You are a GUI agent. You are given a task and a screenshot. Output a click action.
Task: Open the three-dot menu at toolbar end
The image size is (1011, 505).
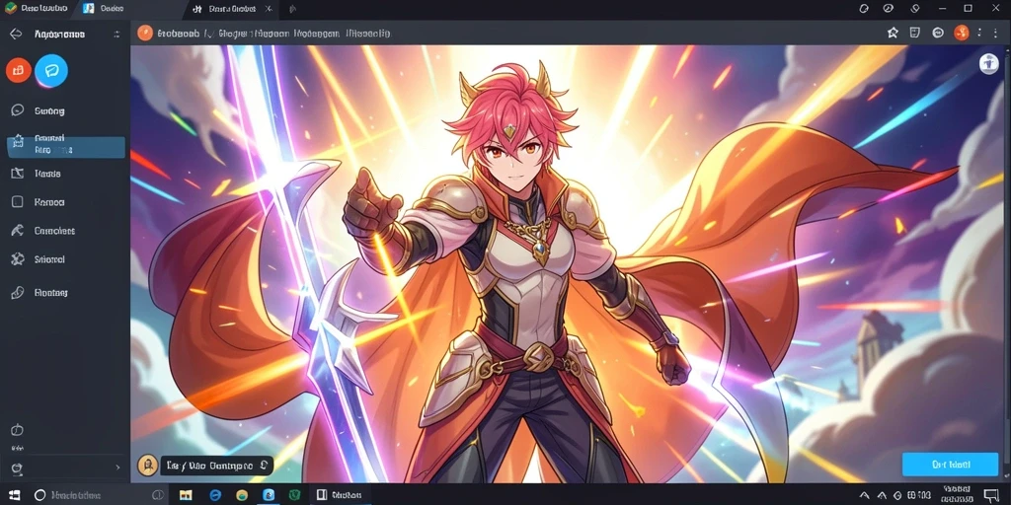(x=997, y=33)
